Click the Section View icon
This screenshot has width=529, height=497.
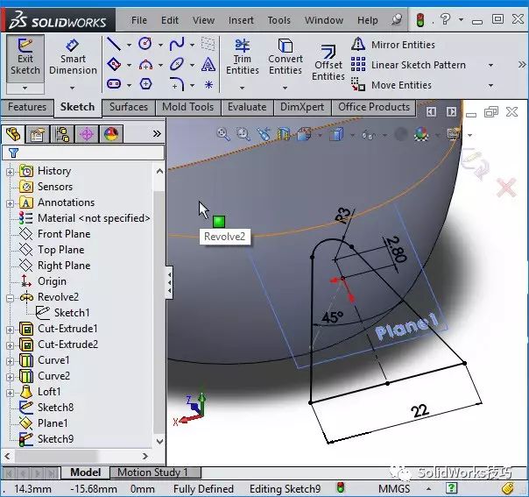point(284,134)
